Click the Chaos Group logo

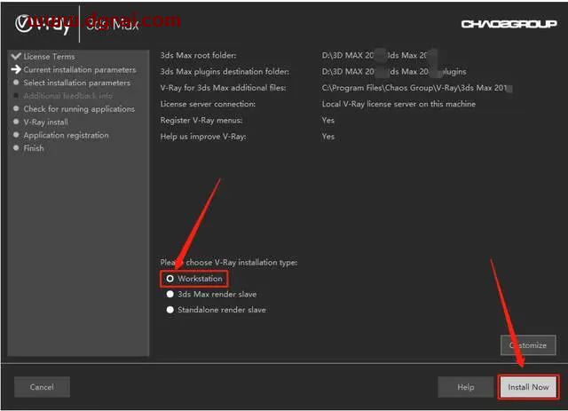click(509, 24)
